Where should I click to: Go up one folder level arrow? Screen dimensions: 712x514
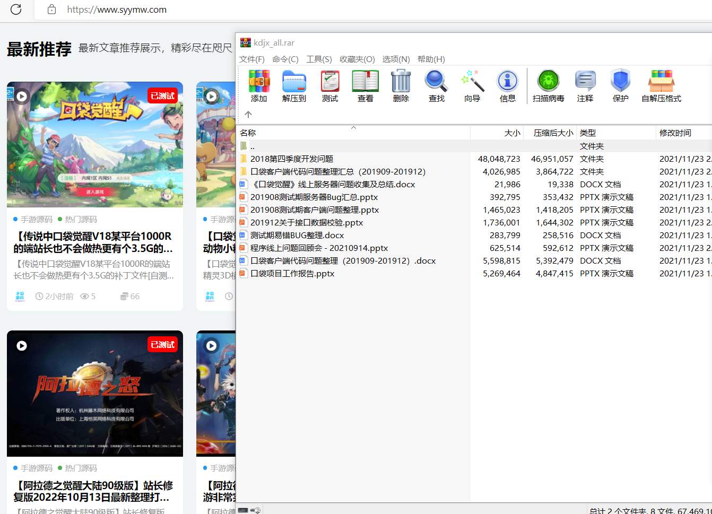pyautogui.click(x=248, y=114)
